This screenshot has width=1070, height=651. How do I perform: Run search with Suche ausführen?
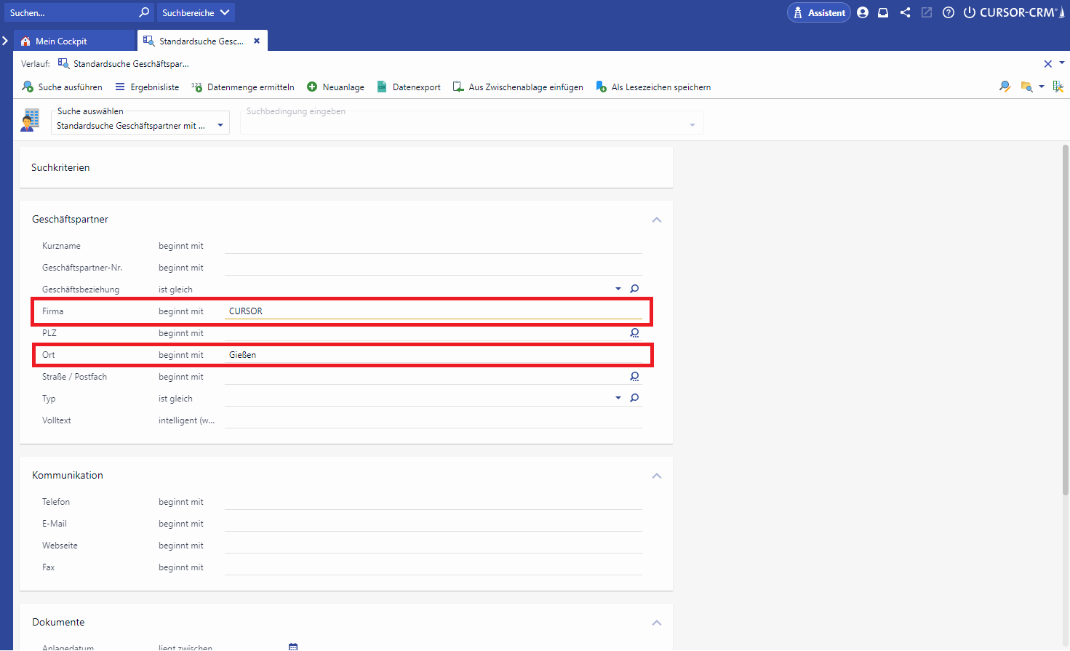pos(63,87)
